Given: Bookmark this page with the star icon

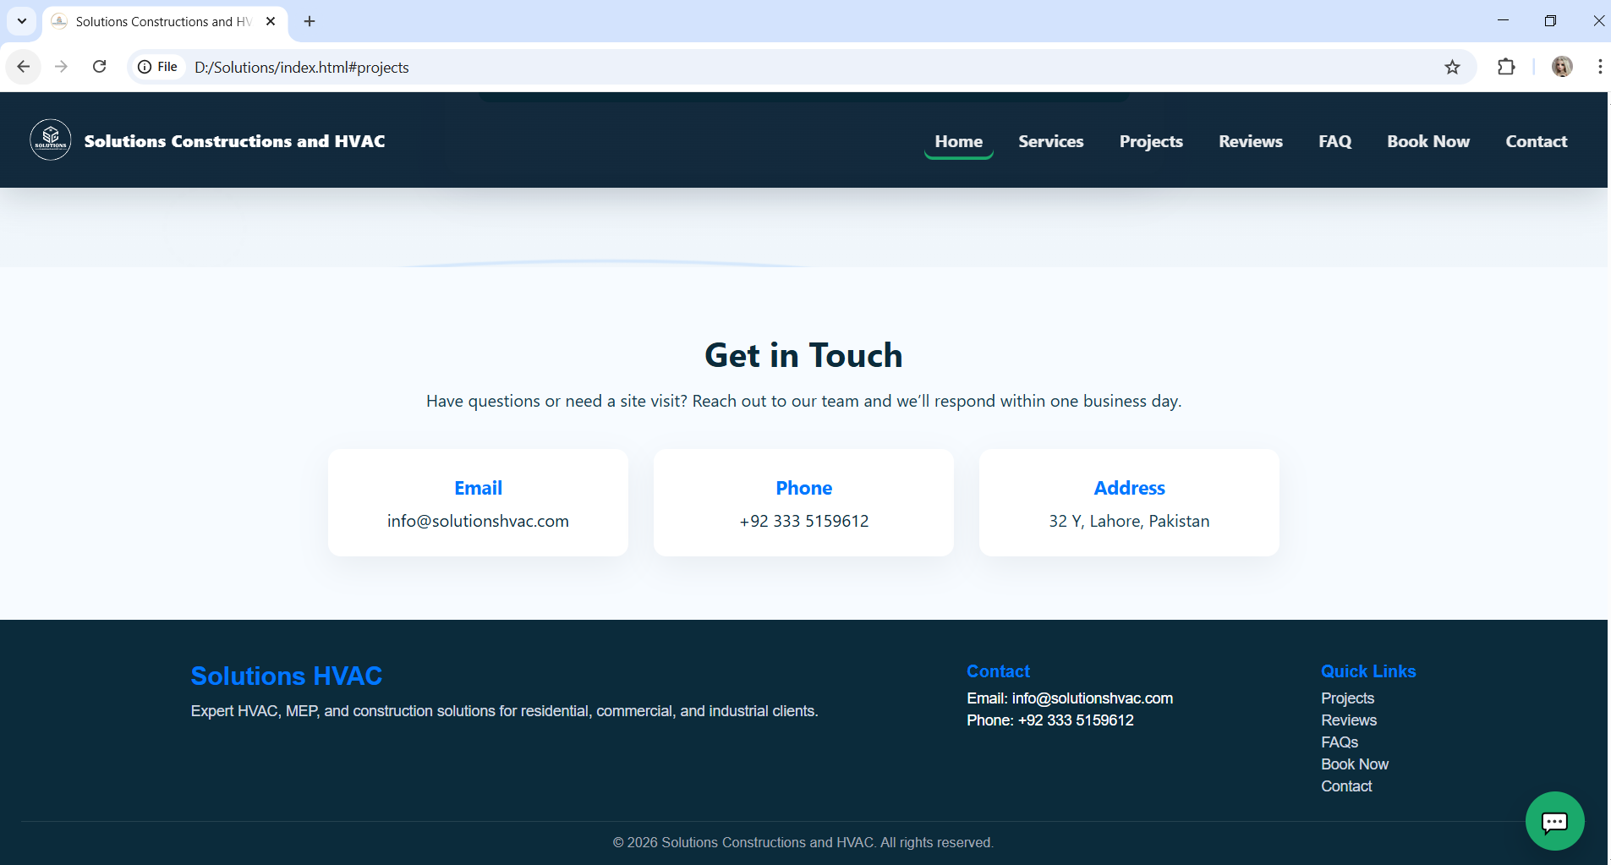Looking at the screenshot, I should point(1453,67).
